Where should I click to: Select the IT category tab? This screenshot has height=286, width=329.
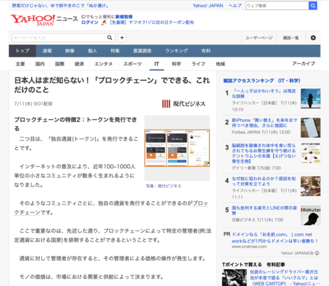[x=157, y=64]
